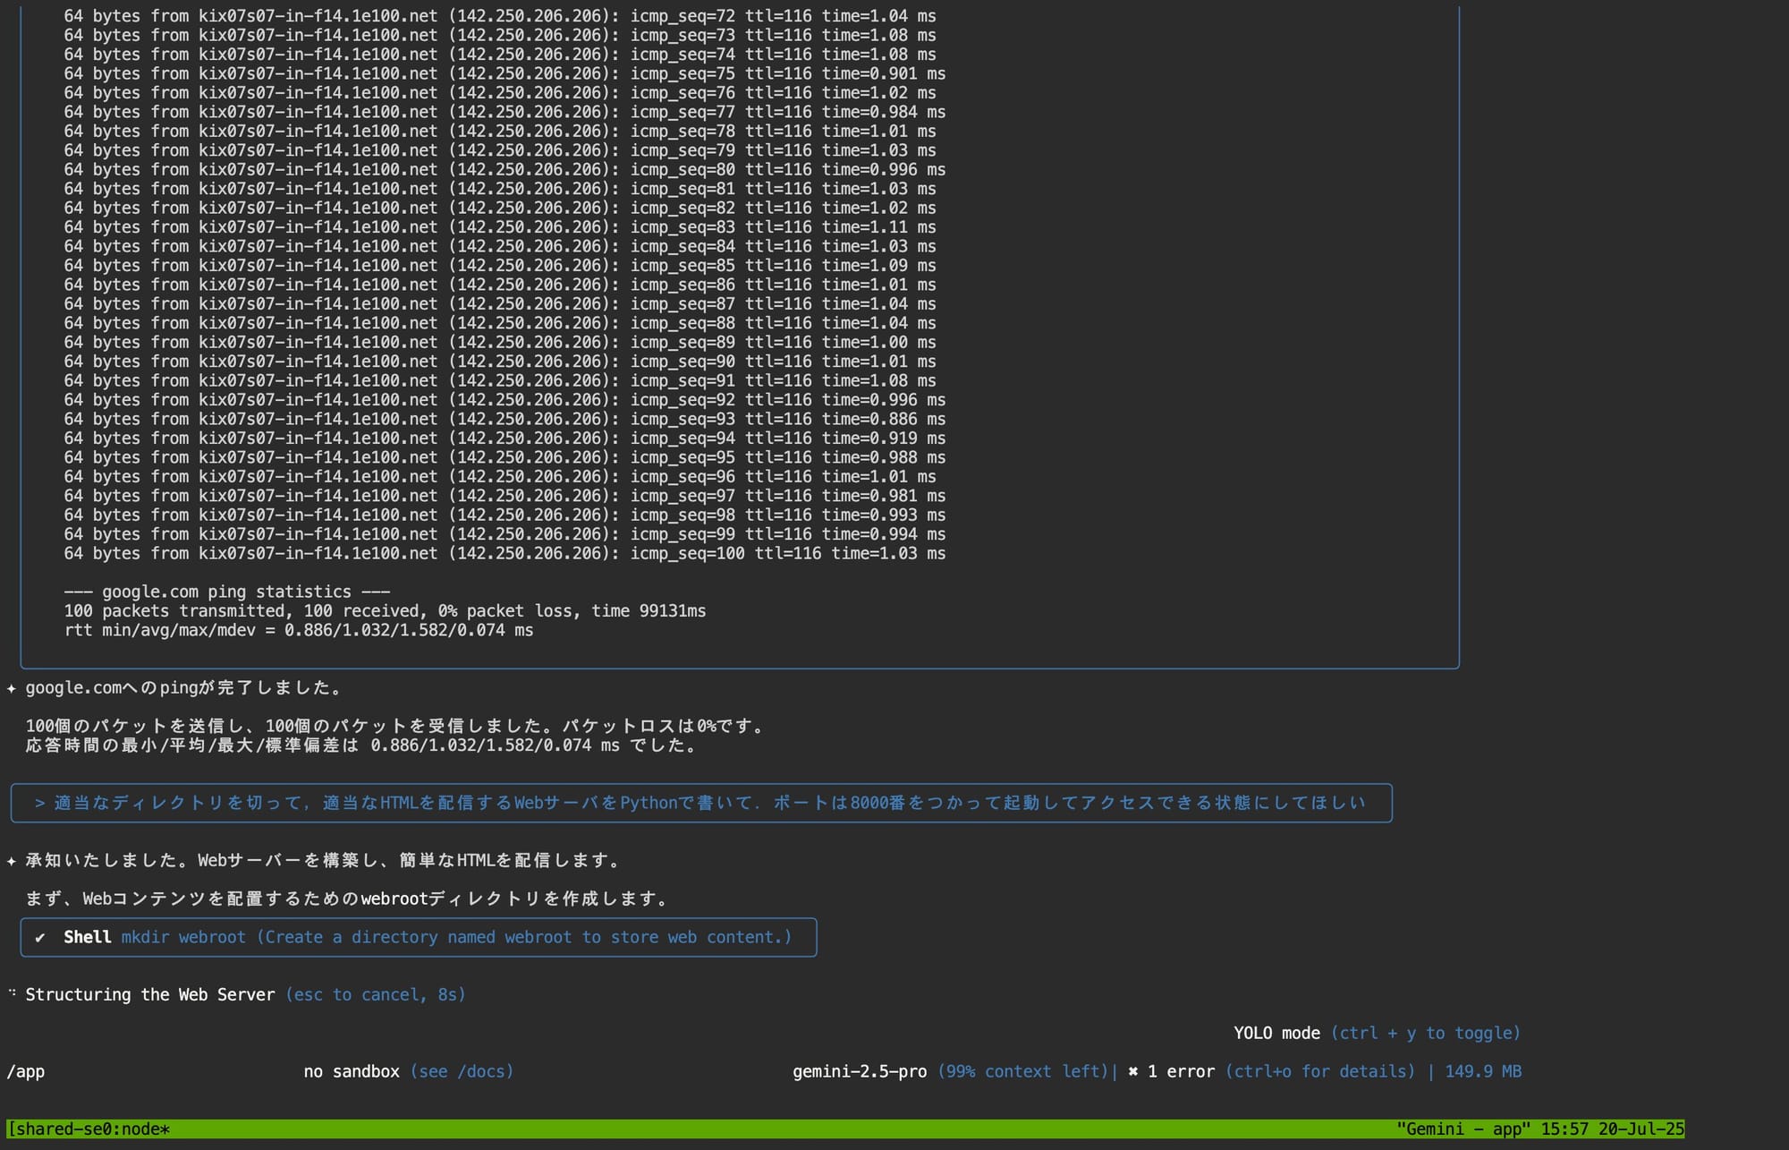1789x1150 pixels.
Task: Click ping output line icmp_seq=77 time=0.984
Action: click(504, 112)
